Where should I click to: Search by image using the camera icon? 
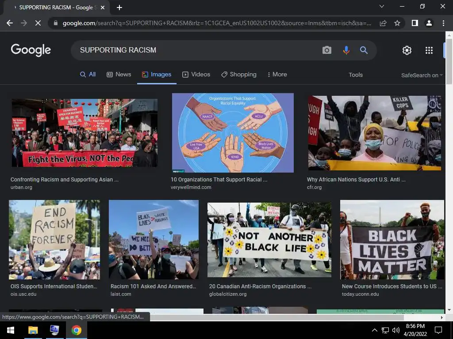(x=327, y=50)
